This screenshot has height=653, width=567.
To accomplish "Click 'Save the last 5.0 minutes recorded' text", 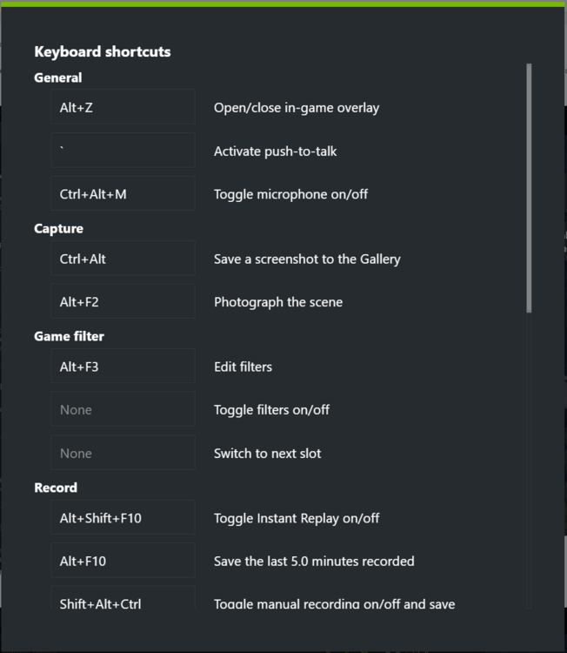I will point(314,562).
